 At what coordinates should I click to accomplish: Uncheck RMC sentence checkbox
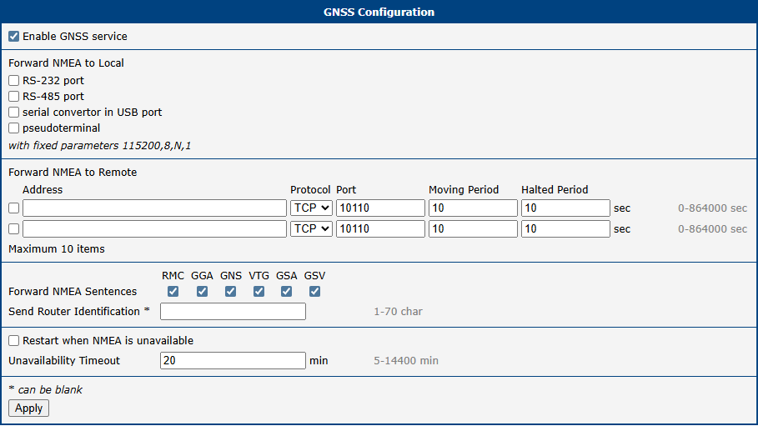173,291
